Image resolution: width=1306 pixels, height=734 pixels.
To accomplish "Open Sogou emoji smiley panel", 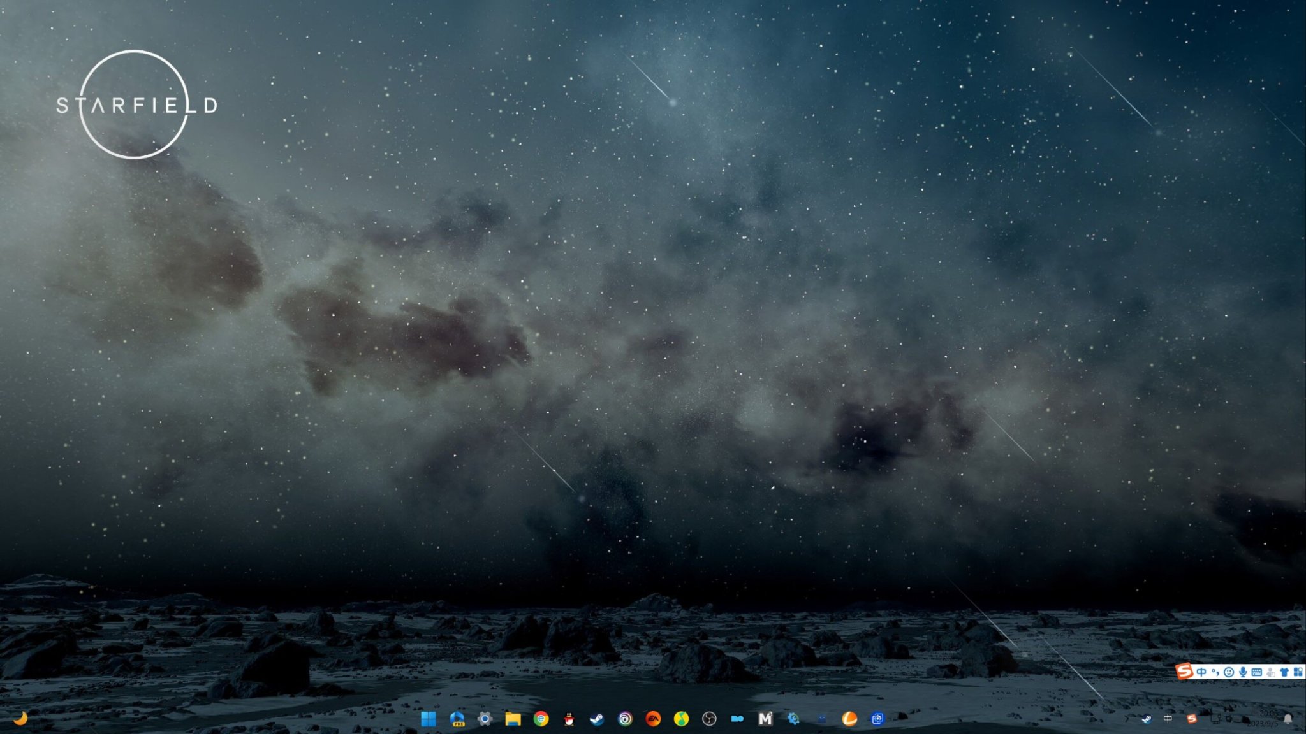I will (1229, 672).
